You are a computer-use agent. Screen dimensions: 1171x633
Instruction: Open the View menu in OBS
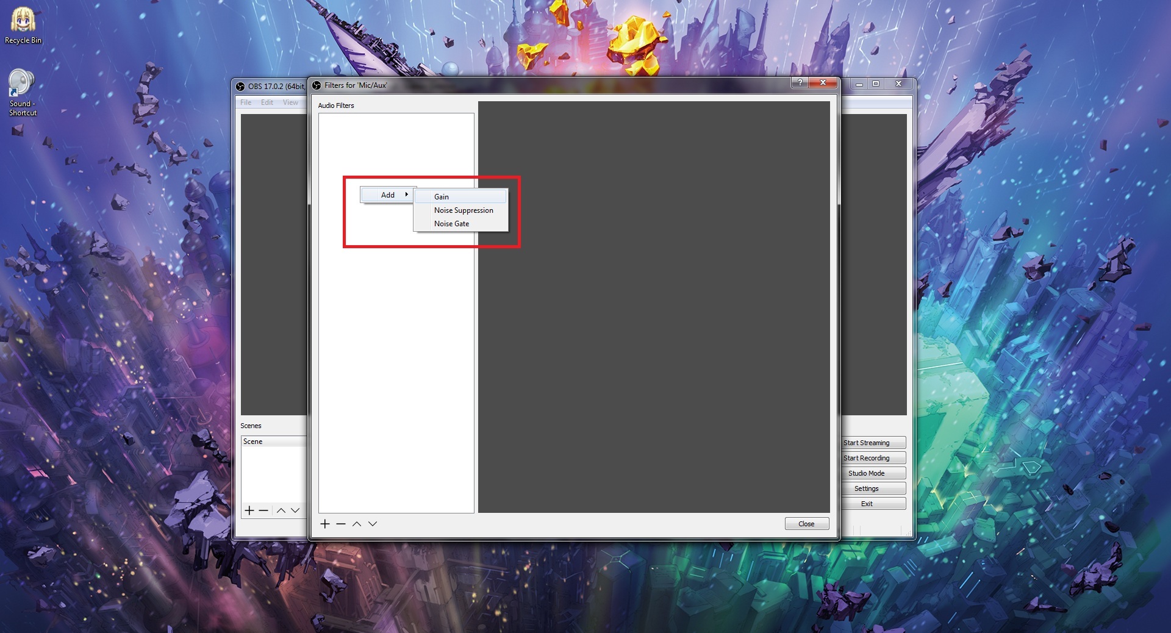(x=290, y=102)
